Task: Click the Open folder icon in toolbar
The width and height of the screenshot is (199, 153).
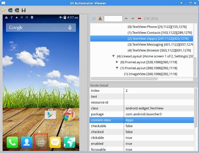Action: point(4,10)
